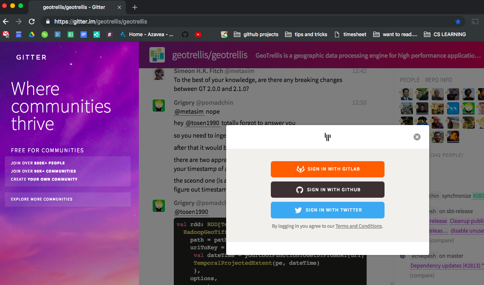Open the YouTube bookmark
This screenshot has width=484, height=285.
(x=198, y=35)
